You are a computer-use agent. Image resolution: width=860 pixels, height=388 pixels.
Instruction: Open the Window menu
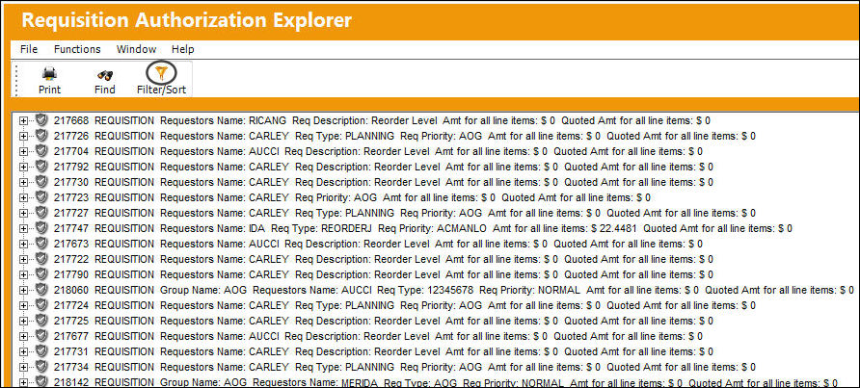[x=136, y=49]
